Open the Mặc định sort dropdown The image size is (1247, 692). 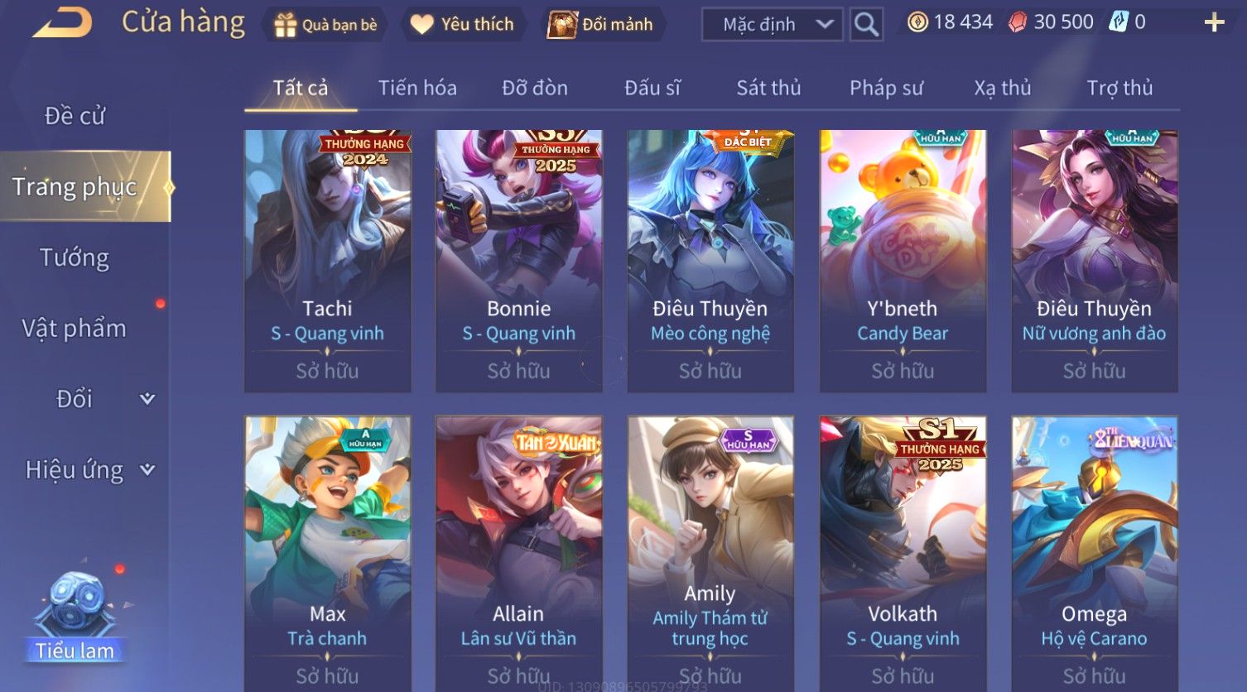coord(772,25)
